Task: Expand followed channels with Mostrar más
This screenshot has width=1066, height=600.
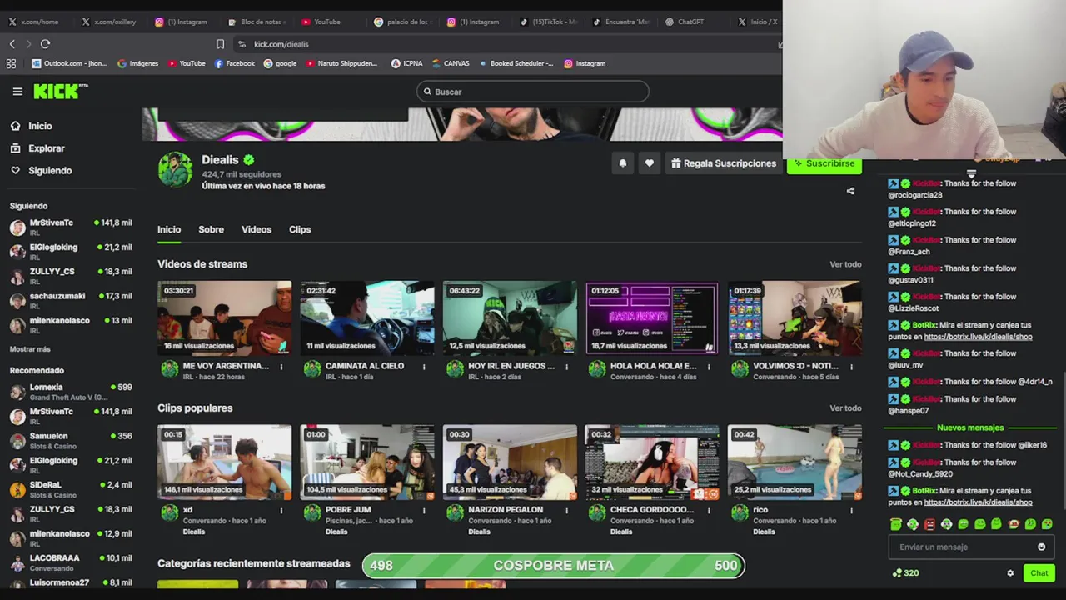Action: 30,349
